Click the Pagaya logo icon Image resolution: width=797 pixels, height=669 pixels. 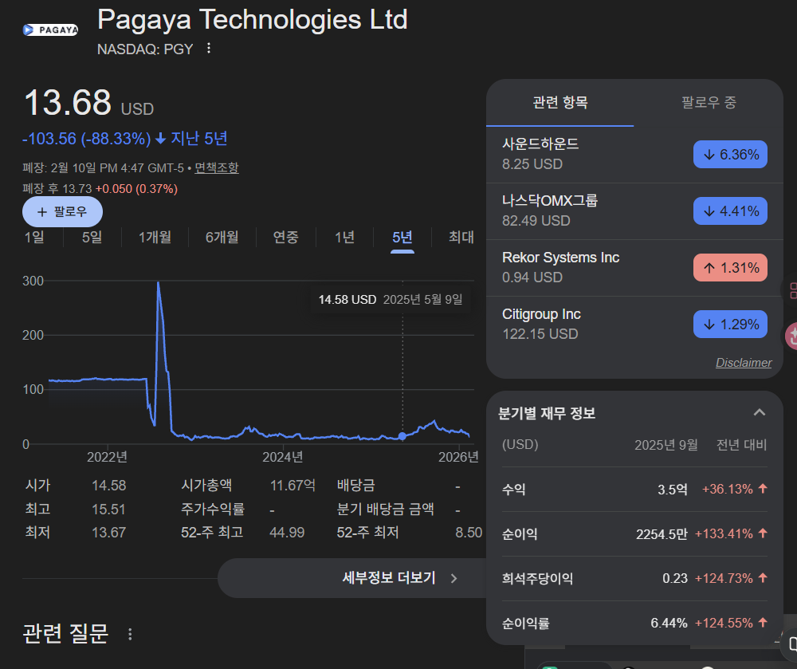[x=50, y=30]
